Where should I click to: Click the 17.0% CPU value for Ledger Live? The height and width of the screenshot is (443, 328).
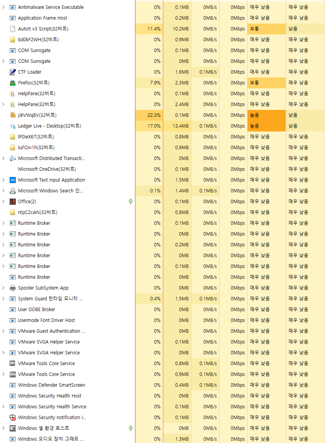[154, 126]
